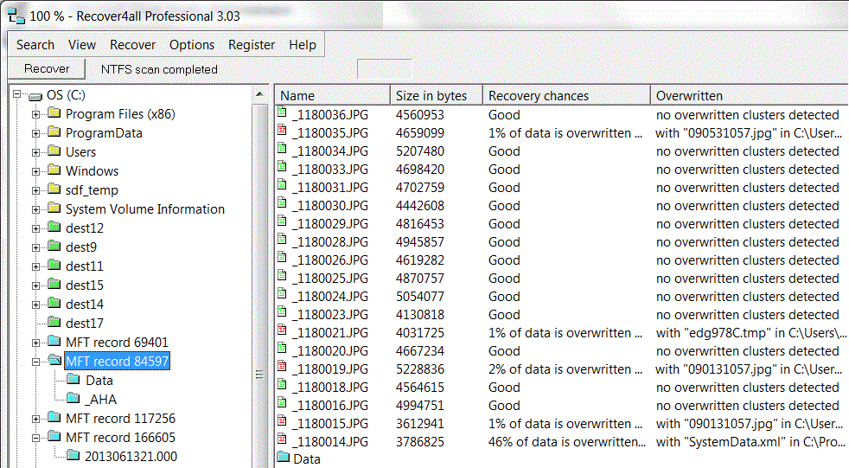Click the green file icon of _1180025.JPG

[282, 276]
